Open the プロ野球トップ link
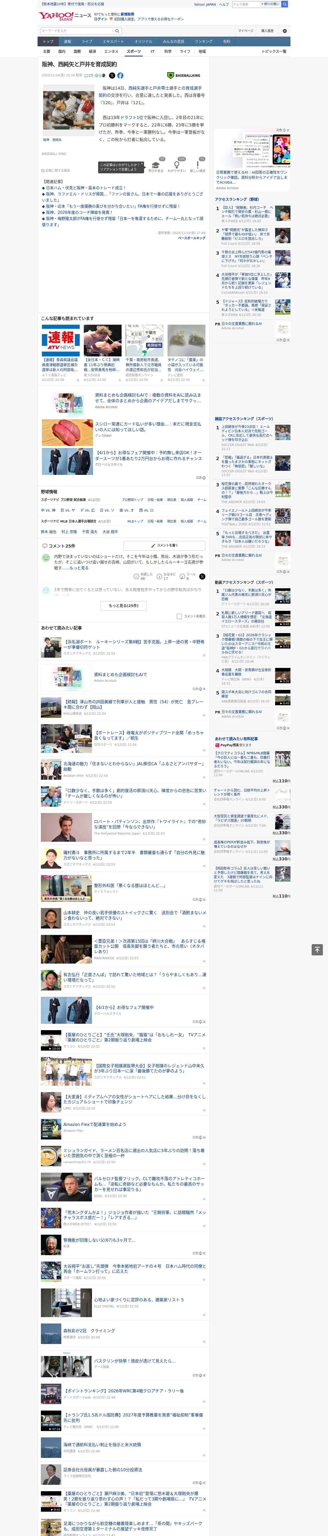This screenshot has width=328, height=1536. (132, 500)
